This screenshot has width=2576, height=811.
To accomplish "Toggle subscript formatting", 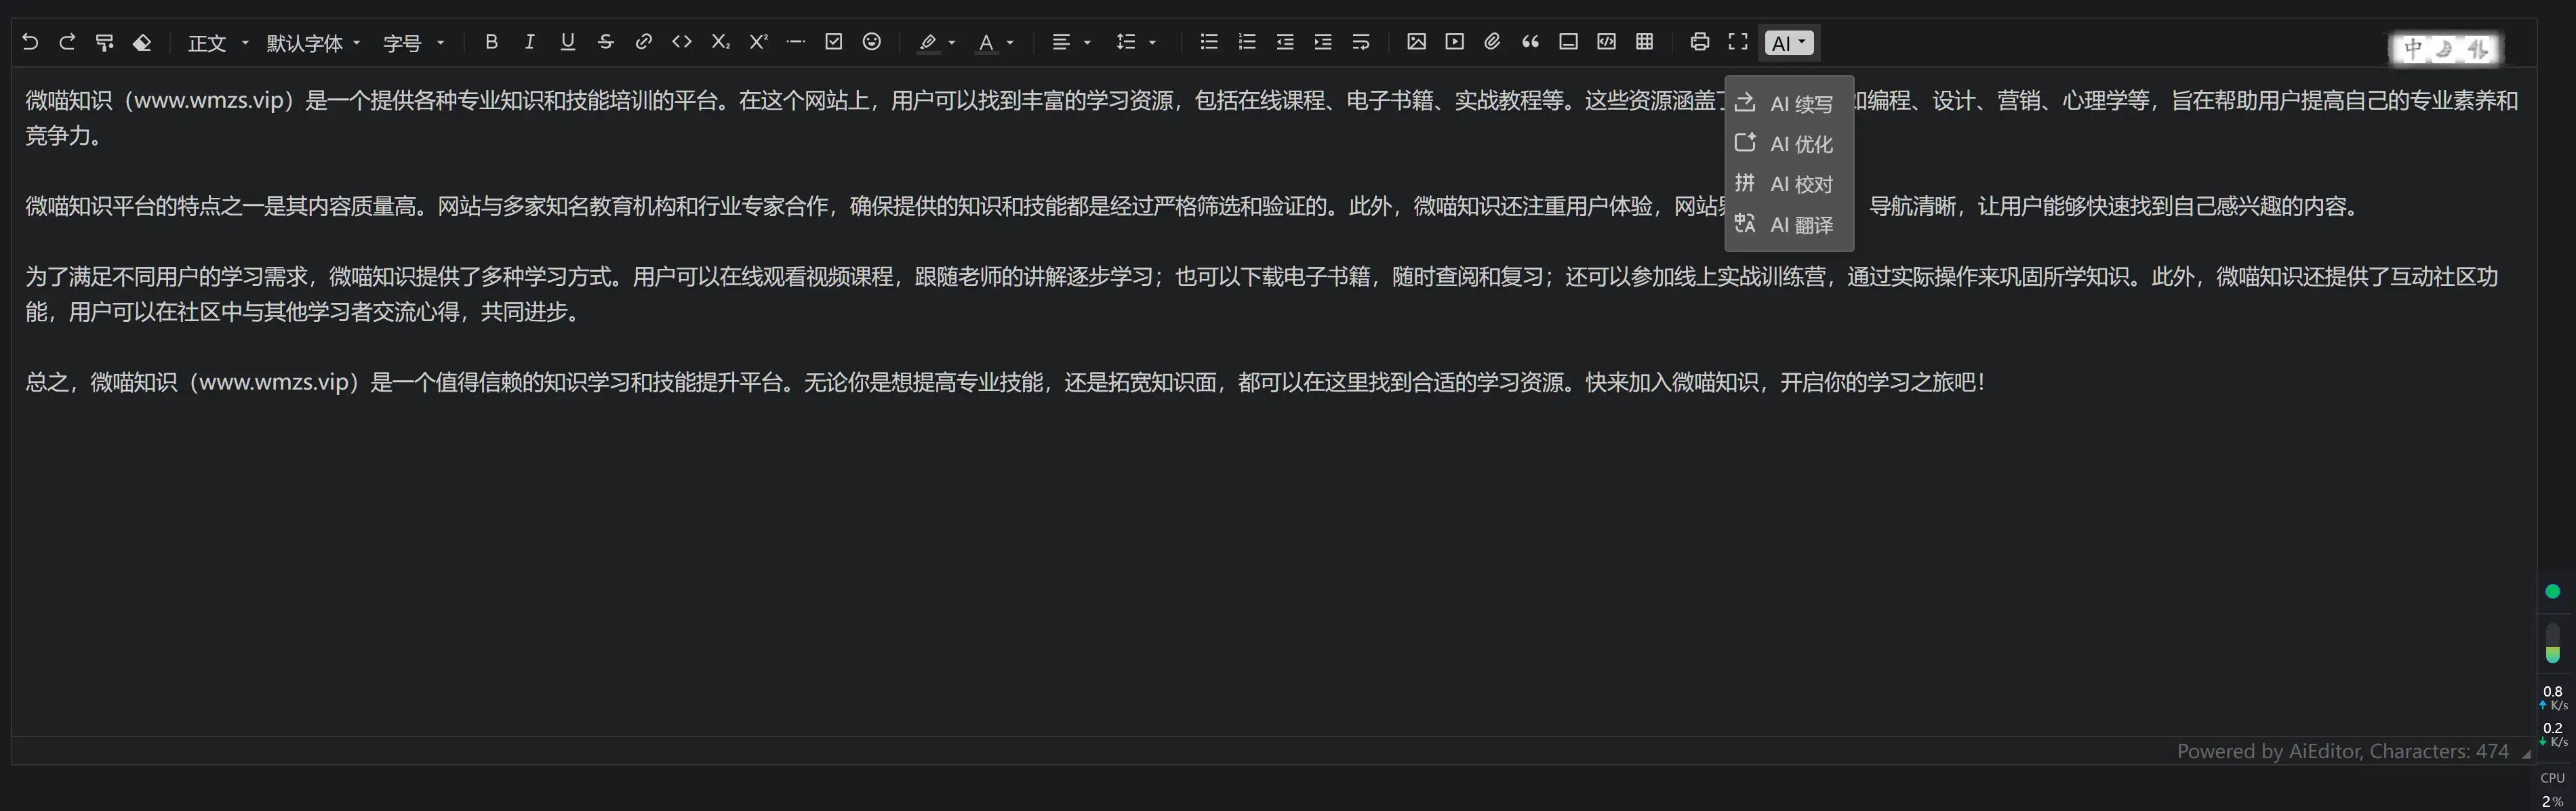I will point(720,42).
